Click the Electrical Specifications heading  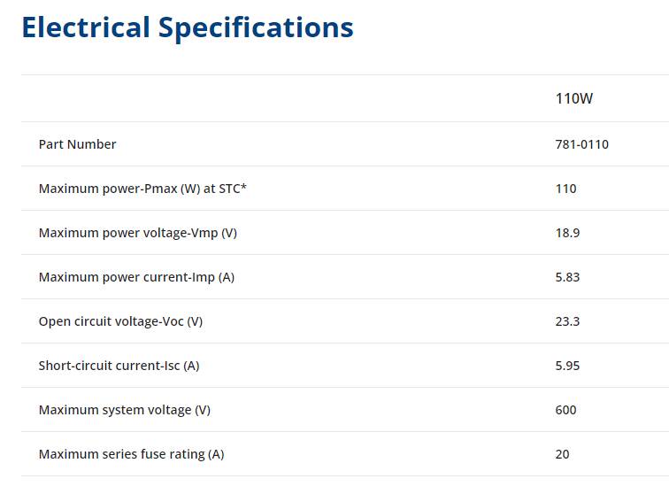click(x=188, y=27)
